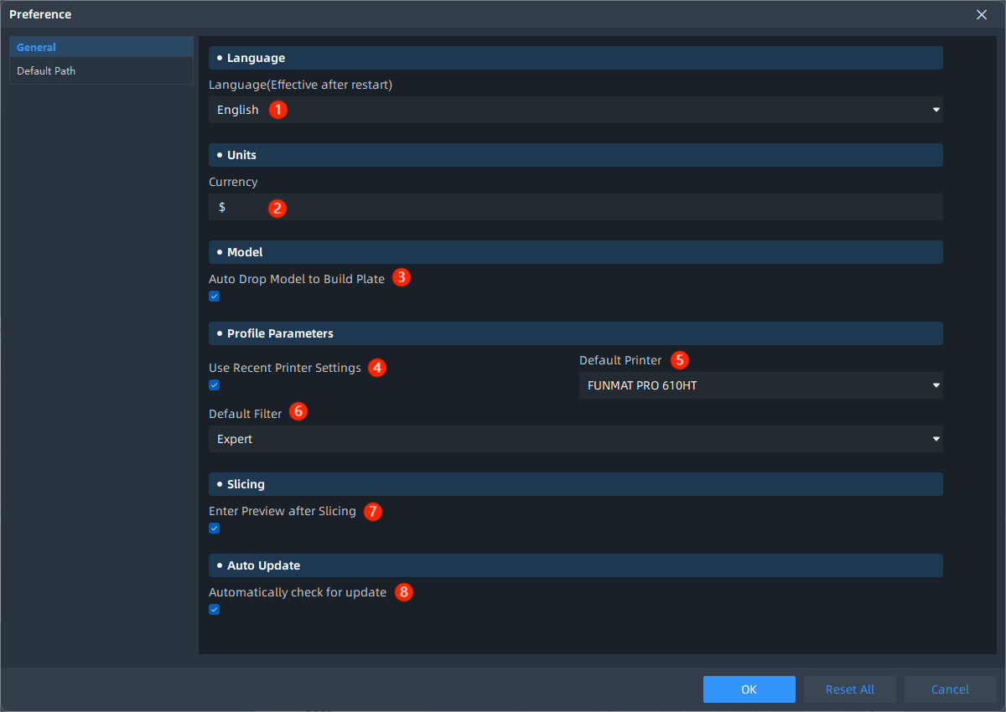Select the General section in sidebar
This screenshot has width=1006, height=712.
click(35, 47)
